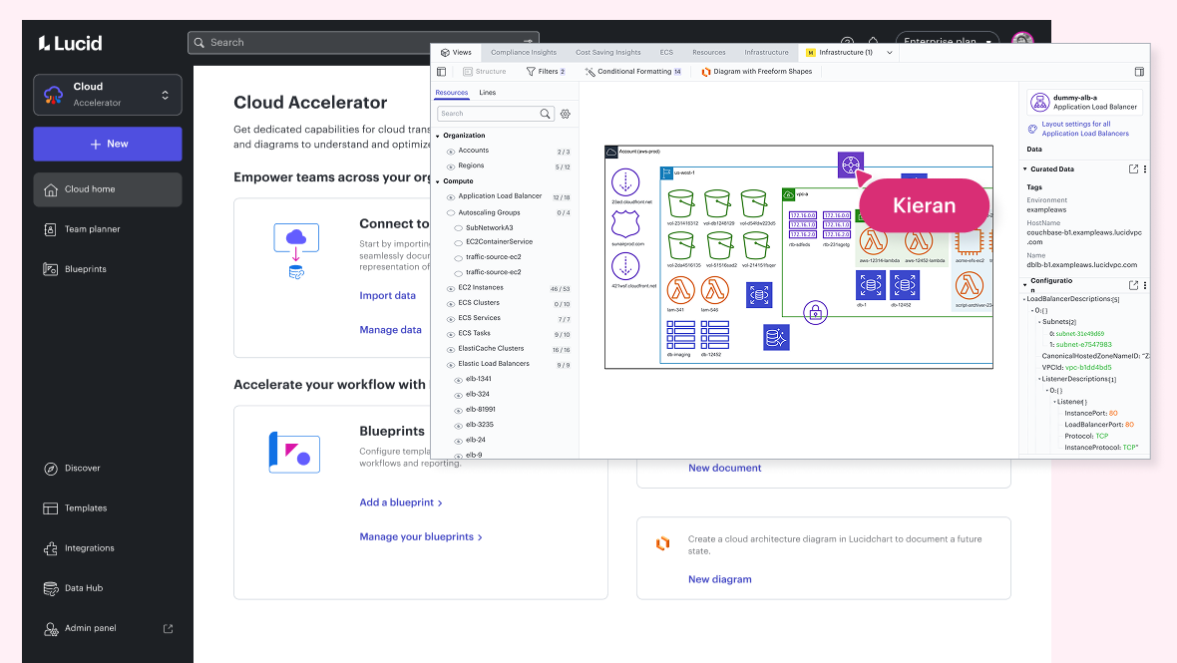Click Layout settings for all Application Load Balancers
Screen dimensions: 1177x663
1084,129
